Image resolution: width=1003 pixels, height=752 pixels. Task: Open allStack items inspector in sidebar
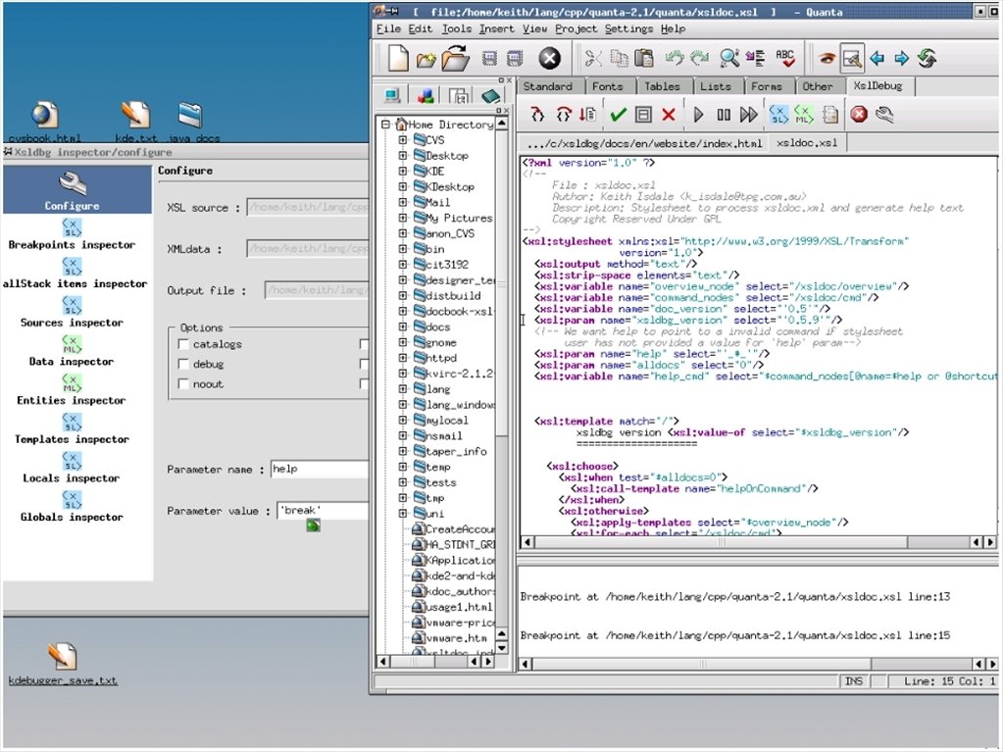point(75,274)
